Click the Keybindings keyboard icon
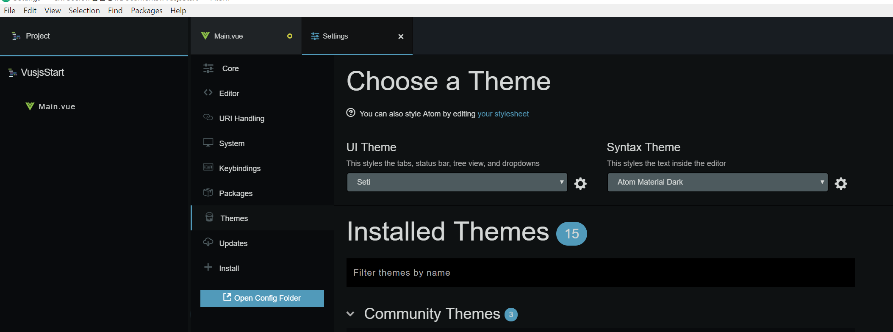893x332 pixels. (x=208, y=167)
